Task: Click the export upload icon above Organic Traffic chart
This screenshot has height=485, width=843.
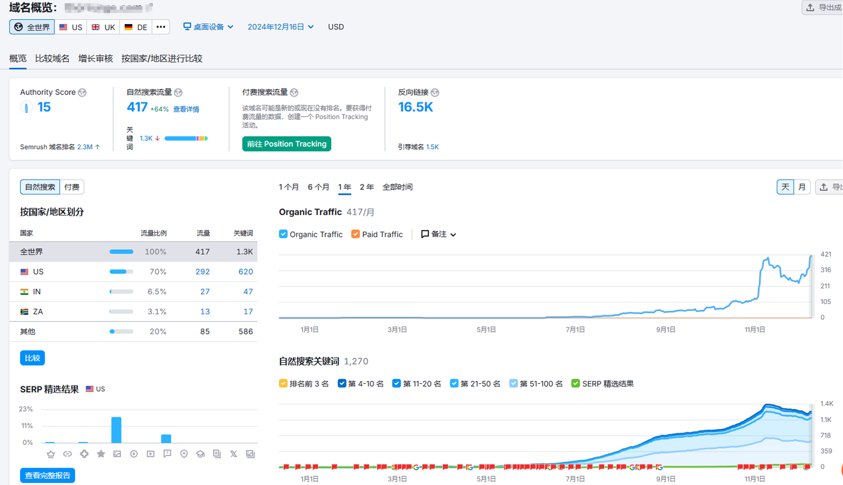Action: tap(823, 187)
